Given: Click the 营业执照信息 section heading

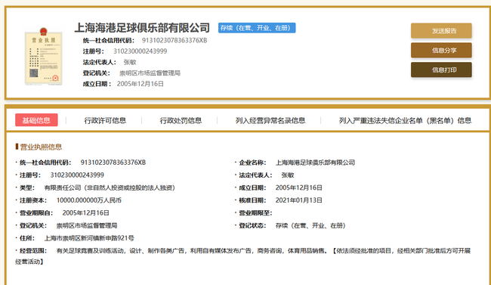Looking at the screenshot, I should (41, 147).
